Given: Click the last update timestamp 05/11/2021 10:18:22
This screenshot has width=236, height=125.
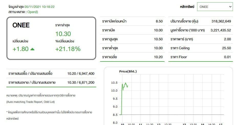Looking at the screenshot, I should click(39, 7).
